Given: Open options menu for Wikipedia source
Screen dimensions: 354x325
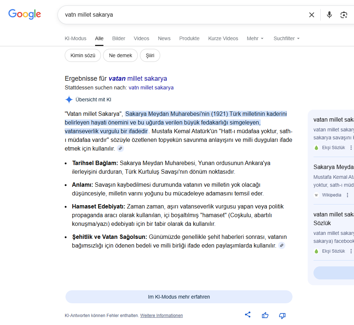Looking at the screenshot, I should [x=347, y=195].
